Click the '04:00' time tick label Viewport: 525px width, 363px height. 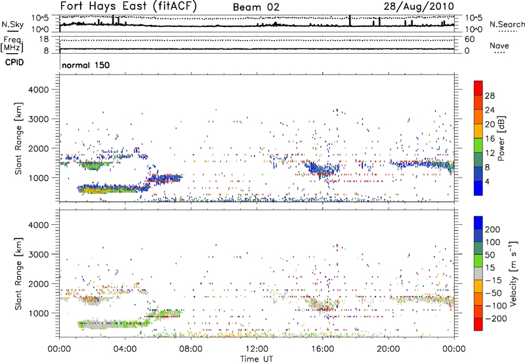click(125, 349)
